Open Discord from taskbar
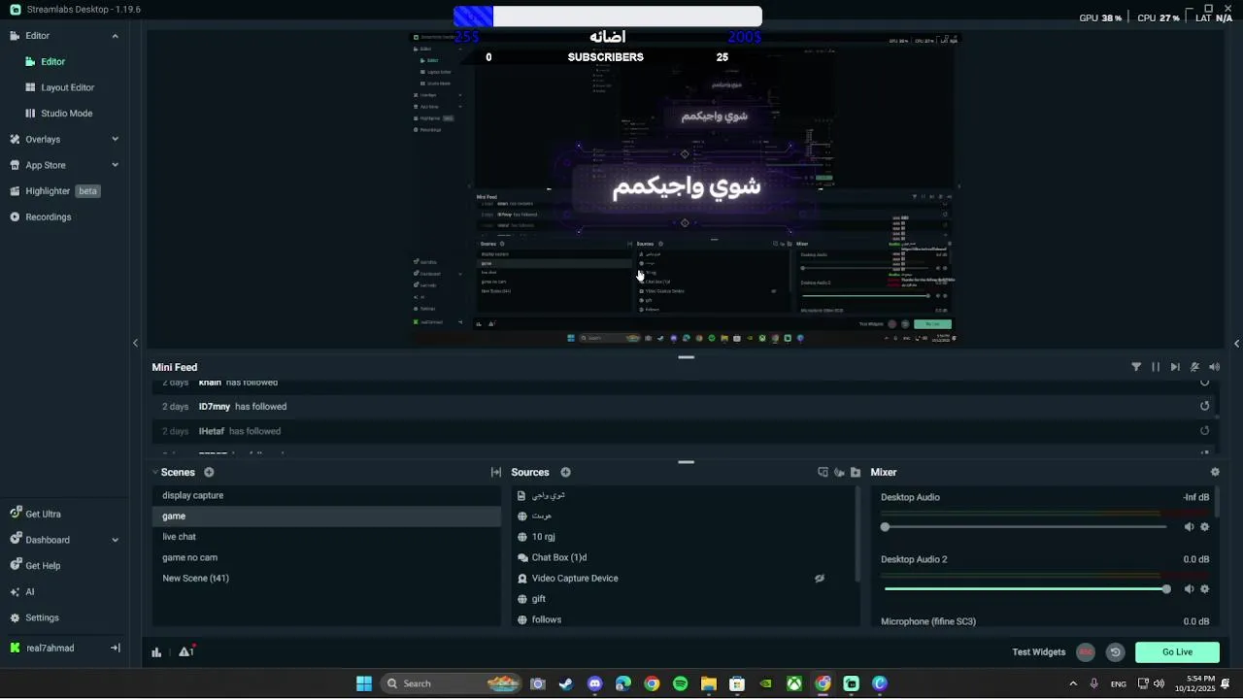Image resolution: width=1243 pixels, height=699 pixels. [594, 683]
